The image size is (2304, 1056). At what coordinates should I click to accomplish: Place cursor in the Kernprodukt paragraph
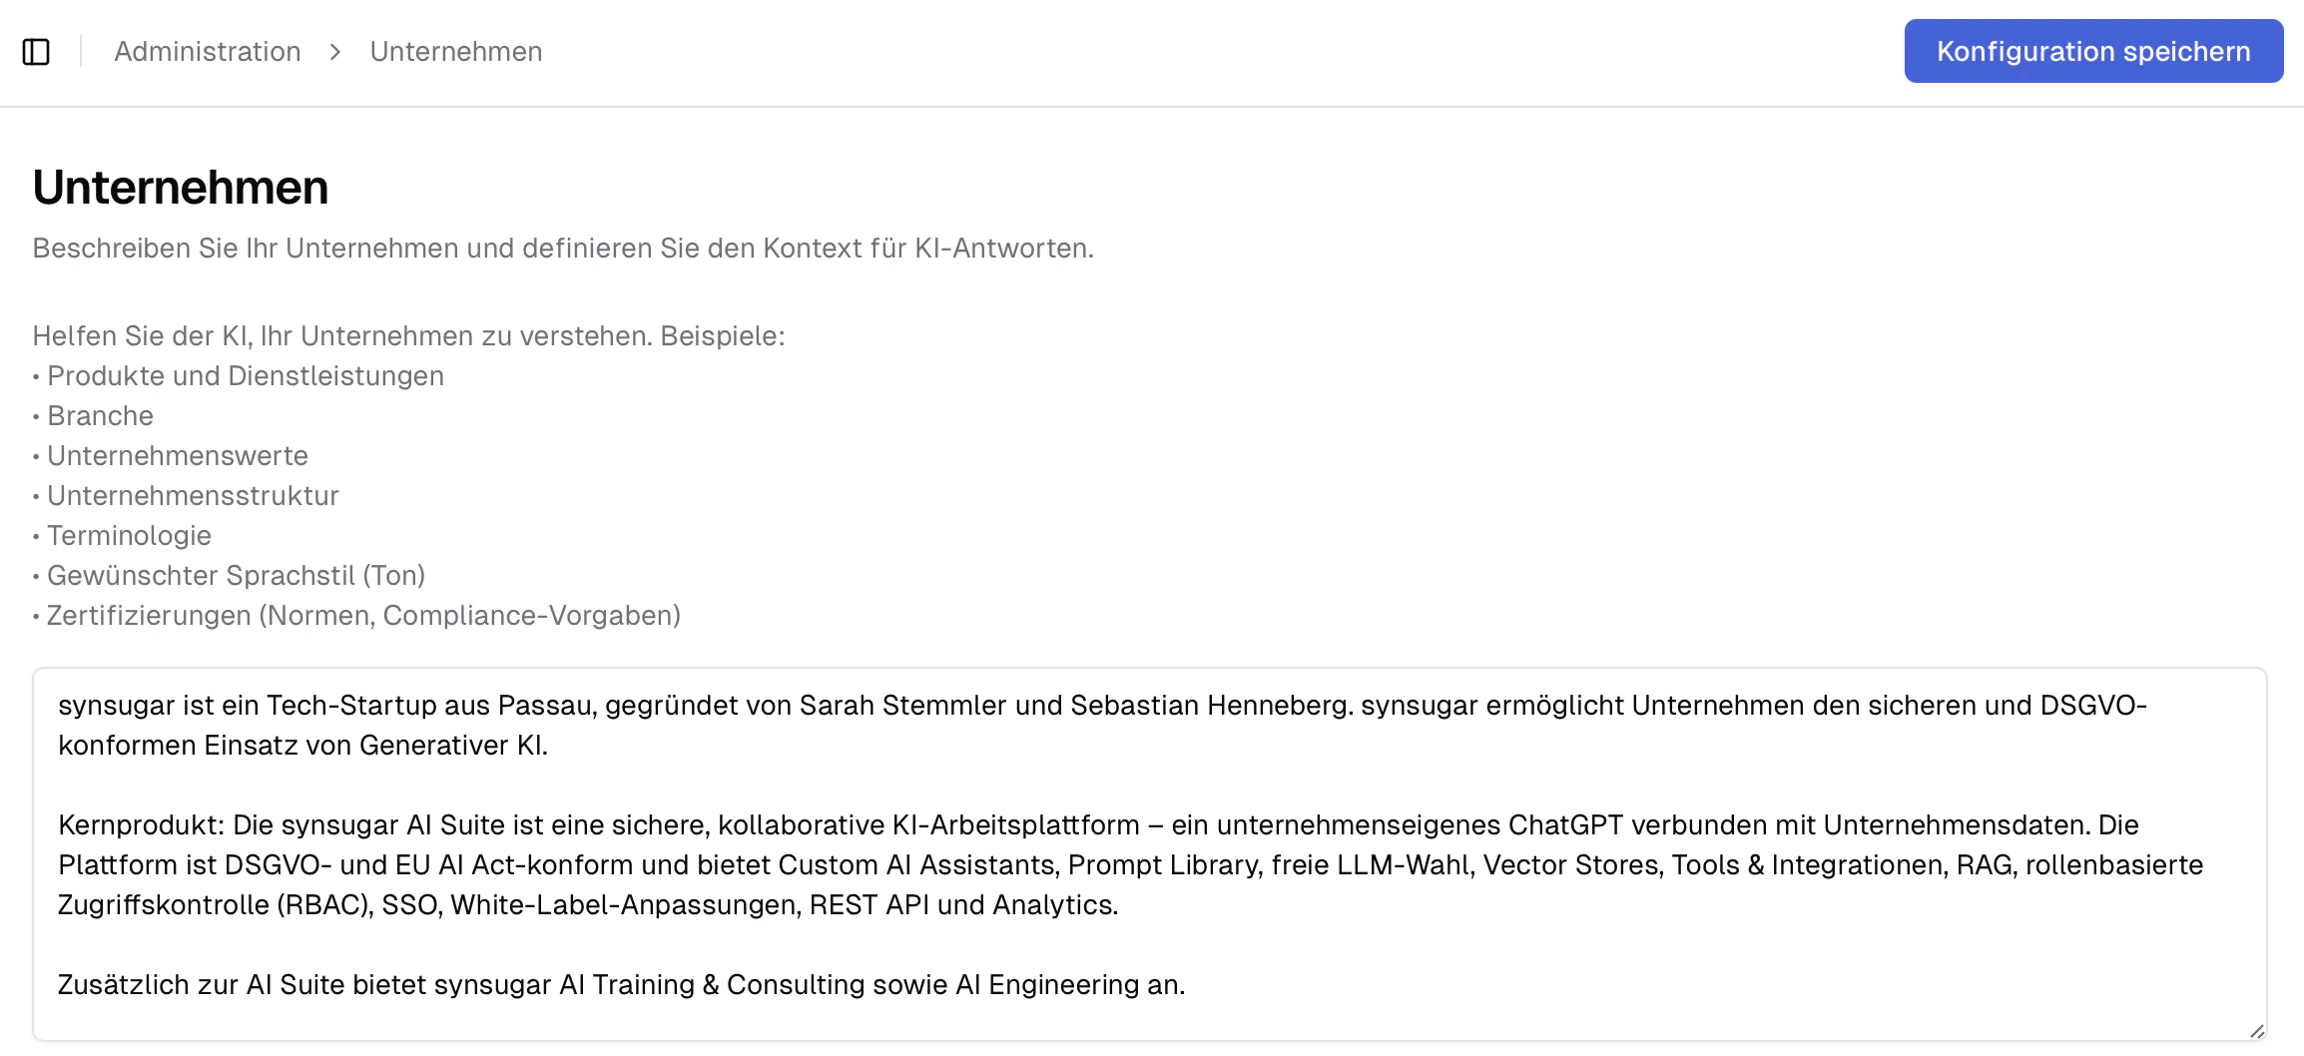(699, 824)
